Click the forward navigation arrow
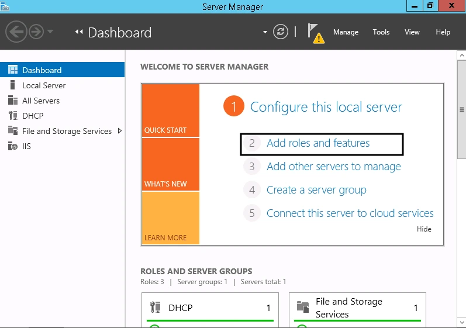The width and height of the screenshot is (466, 328). (37, 32)
